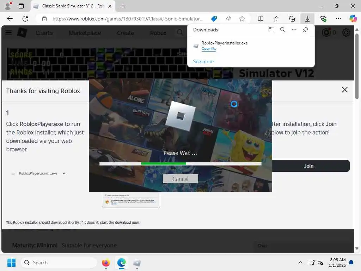Click the Roblox search magnifier icon

click(x=180, y=32)
